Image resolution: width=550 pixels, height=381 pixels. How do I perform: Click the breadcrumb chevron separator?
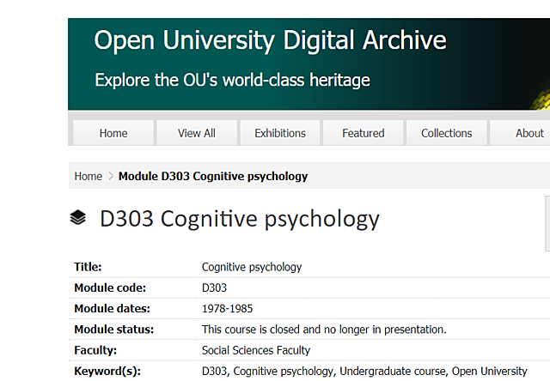click(x=111, y=176)
